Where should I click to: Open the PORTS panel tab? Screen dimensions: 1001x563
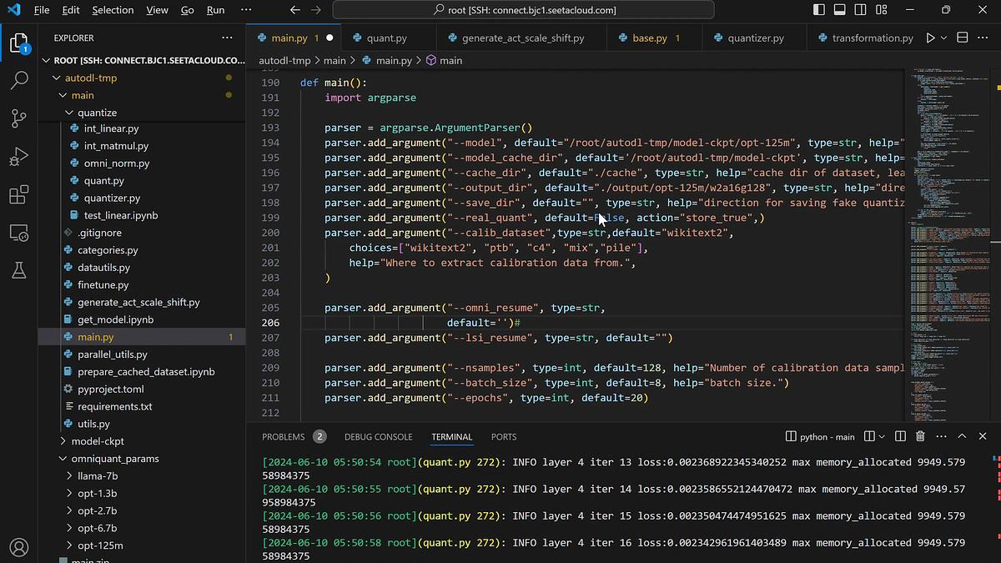(x=504, y=436)
